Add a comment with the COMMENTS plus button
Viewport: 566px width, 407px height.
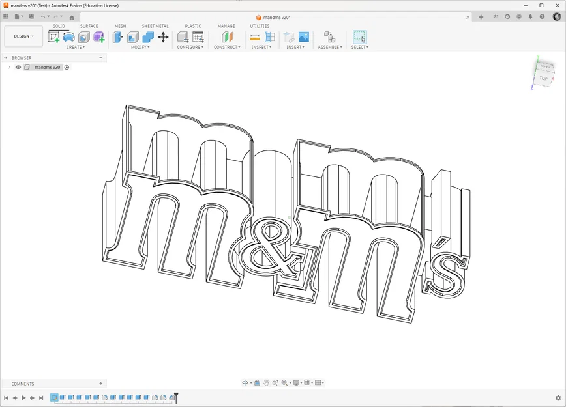(100, 383)
